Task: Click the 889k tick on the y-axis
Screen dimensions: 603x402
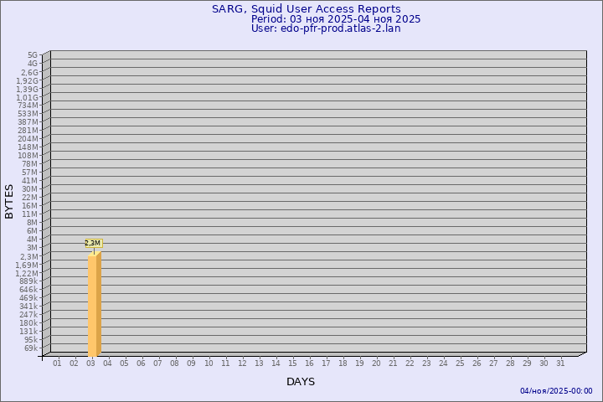Action: click(28, 281)
